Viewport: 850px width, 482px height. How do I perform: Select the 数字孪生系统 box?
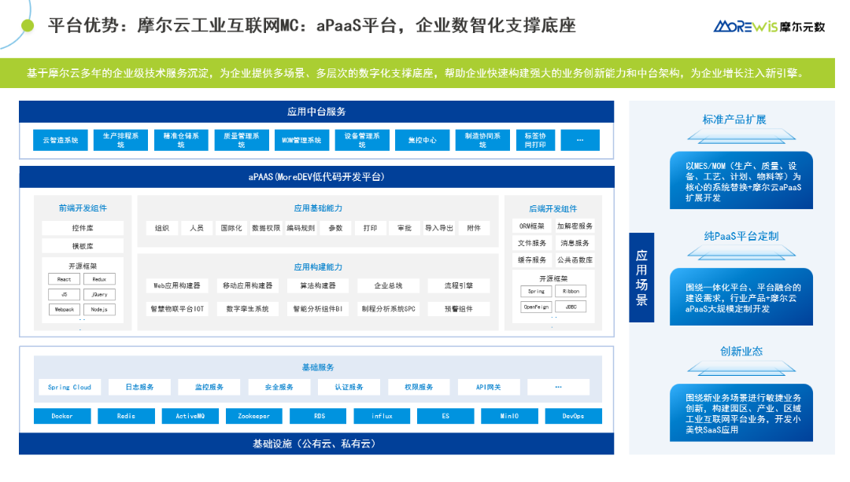(247, 309)
